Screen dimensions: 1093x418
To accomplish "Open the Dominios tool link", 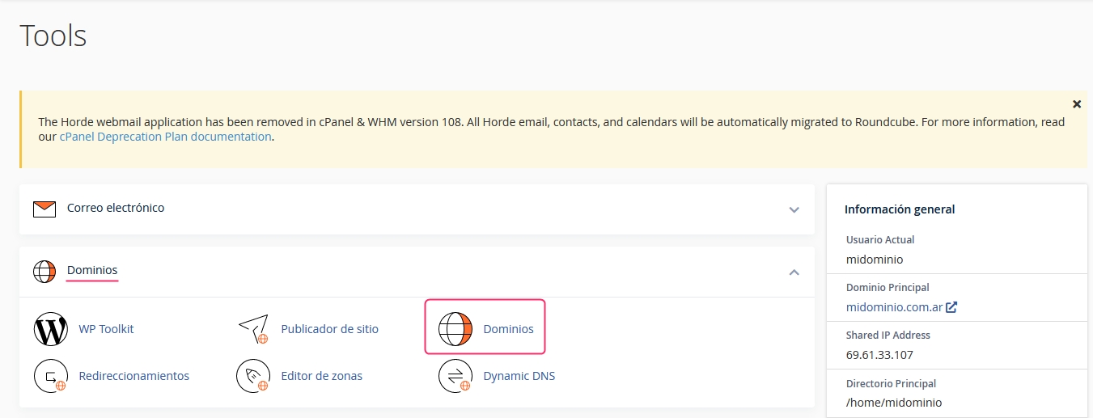I will pos(508,329).
